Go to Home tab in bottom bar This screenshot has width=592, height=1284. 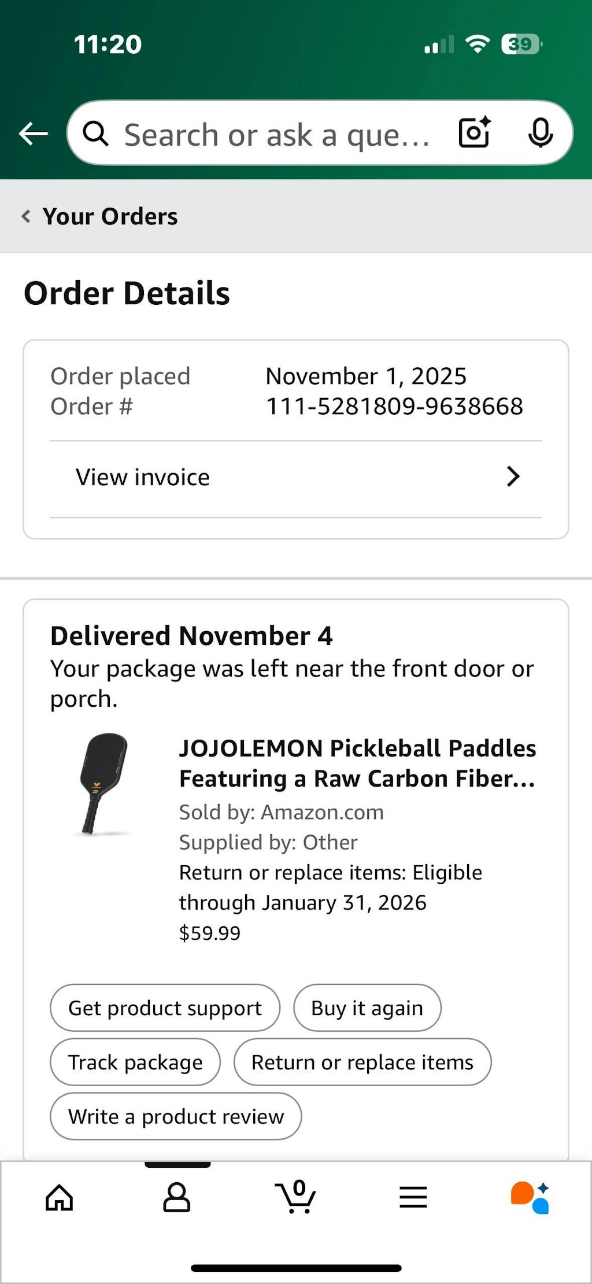point(60,1197)
